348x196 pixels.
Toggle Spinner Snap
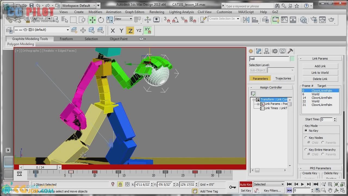[193, 20]
